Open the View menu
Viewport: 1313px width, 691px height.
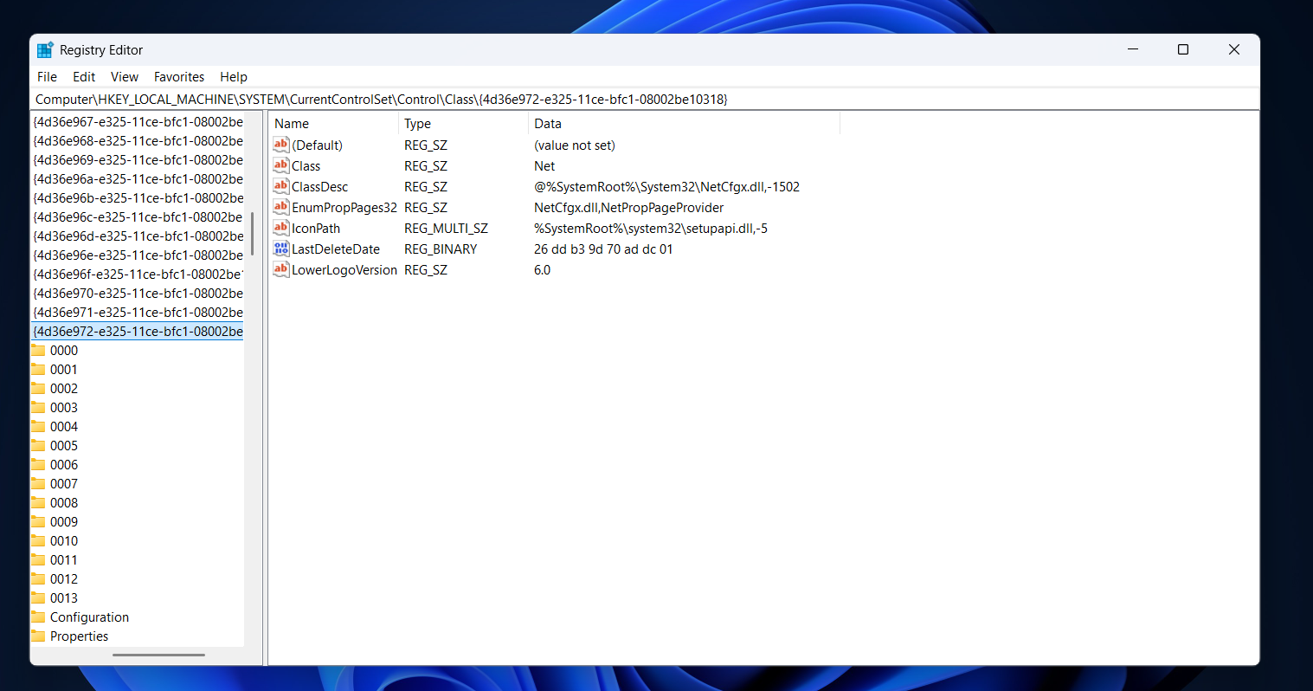coord(125,76)
